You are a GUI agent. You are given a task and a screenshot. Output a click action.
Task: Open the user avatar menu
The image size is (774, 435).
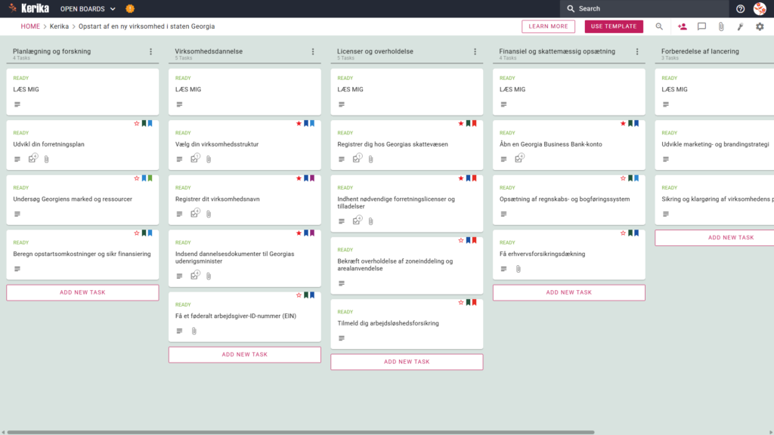[760, 8]
